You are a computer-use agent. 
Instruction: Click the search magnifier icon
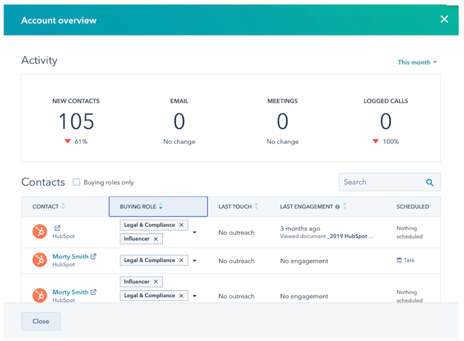tap(429, 182)
